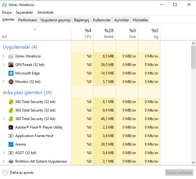This screenshot has width=196, height=179.
Task: Select the Adobe Flash Player Utility name
Action: point(39,127)
